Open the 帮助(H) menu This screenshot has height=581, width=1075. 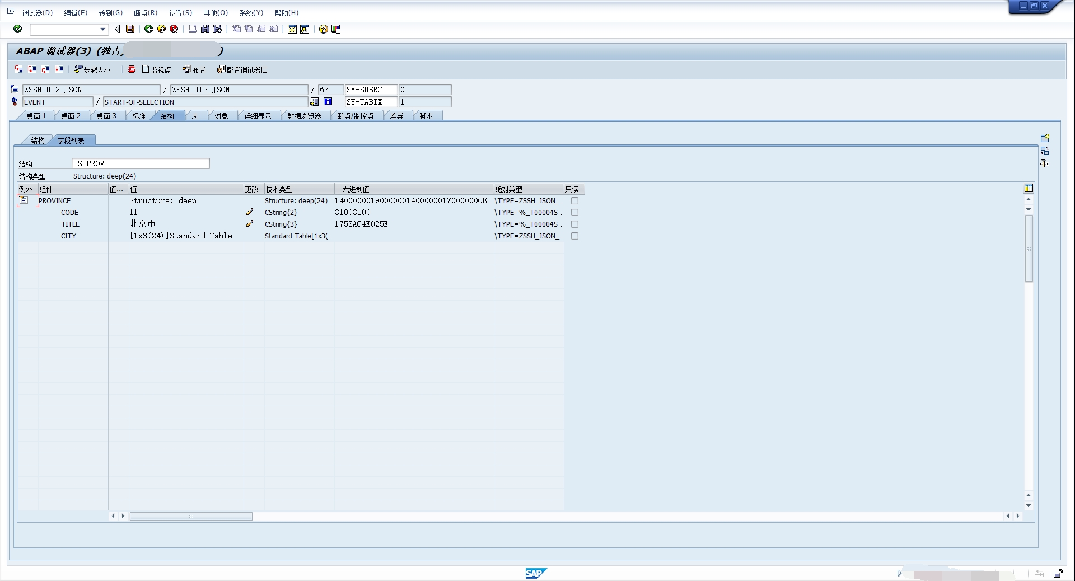coord(286,13)
